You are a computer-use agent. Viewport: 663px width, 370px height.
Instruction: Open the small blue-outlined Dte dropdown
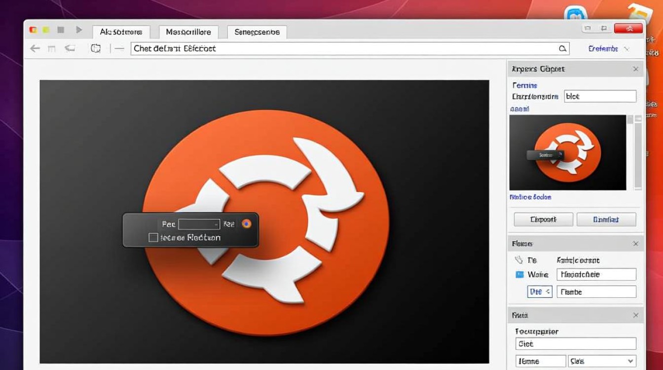539,292
